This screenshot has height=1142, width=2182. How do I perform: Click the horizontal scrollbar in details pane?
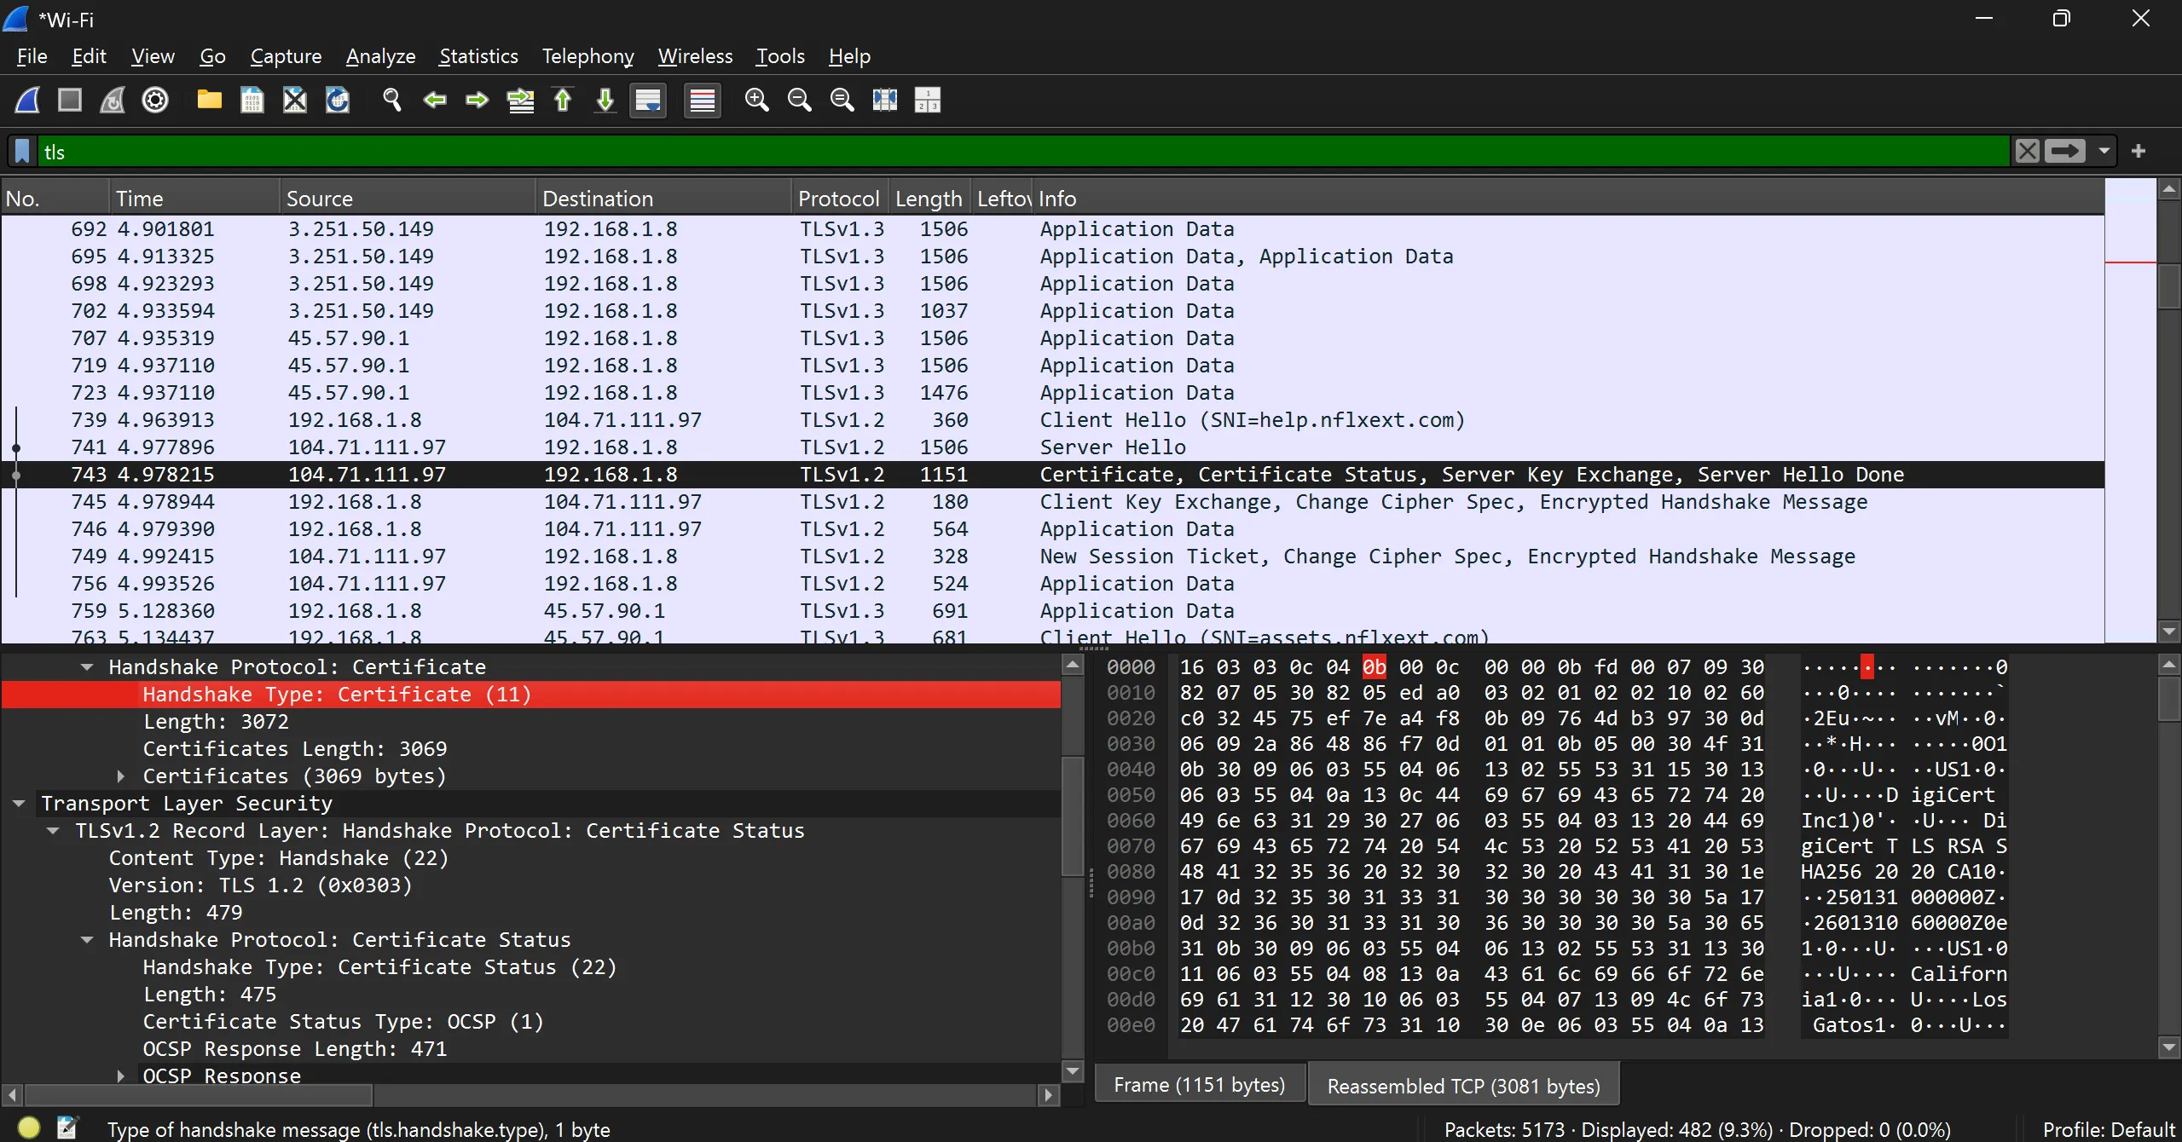[199, 1094]
